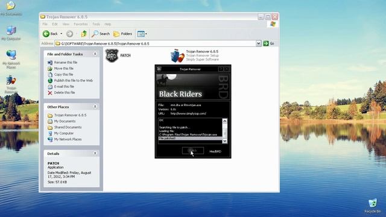This screenshot has height=217, width=386.
Task: Click the green Go arrow
Action: point(266,43)
